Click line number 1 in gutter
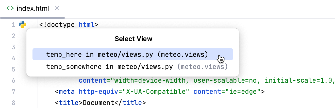335x108 pixels. click(x=13, y=25)
